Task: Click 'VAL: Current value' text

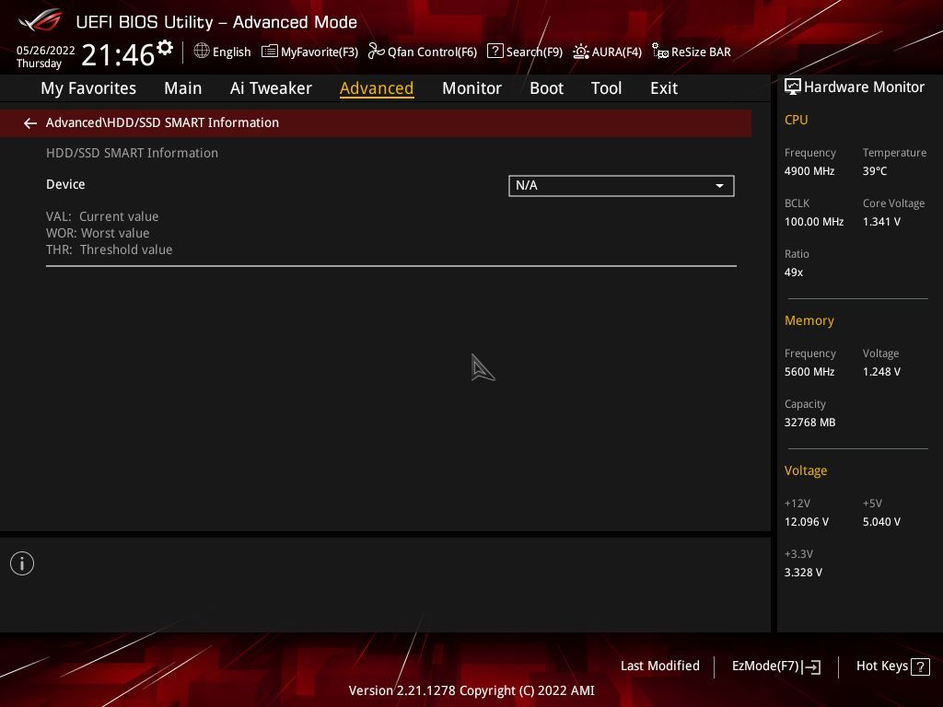Action: coord(102,216)
